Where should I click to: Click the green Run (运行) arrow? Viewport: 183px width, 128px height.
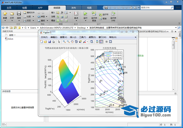point(85,13)
